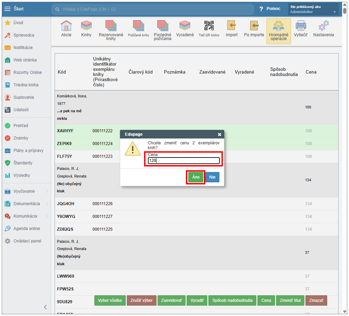Click the Vyber všetko button

click(110, 300)
